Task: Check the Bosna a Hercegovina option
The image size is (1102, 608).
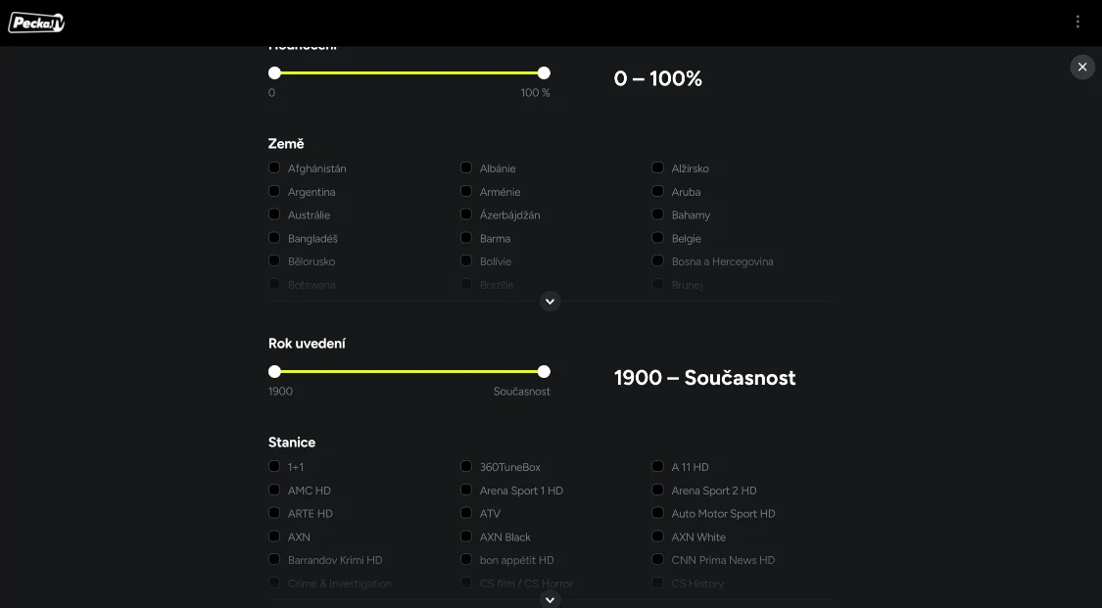Action: [658, 261]
